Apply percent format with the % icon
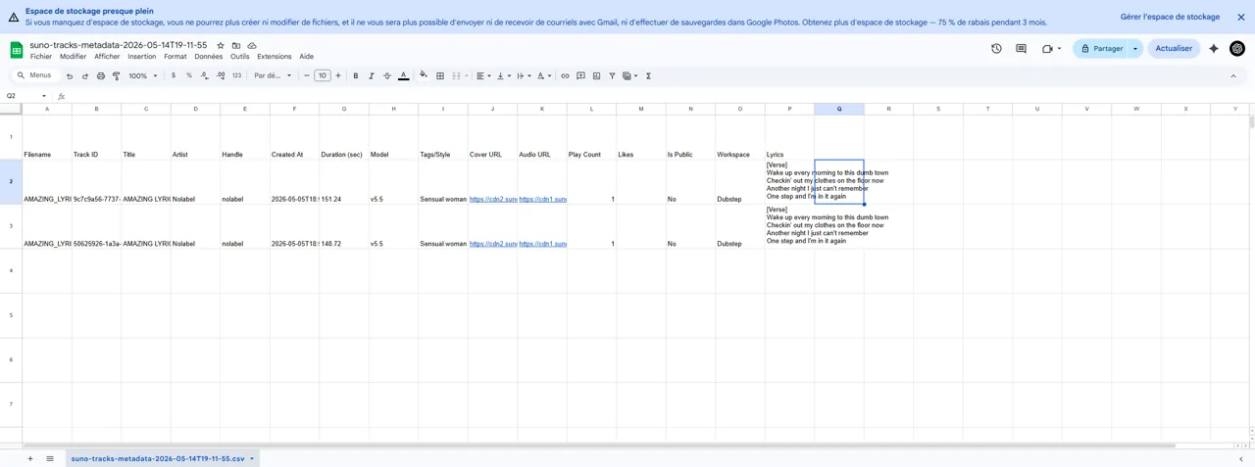Image resolution: width=1255 pixels, height=467 pixels. click(x=189, y=75)
